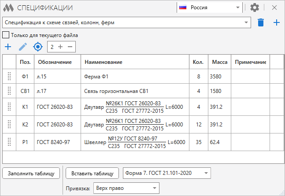The image size is (285, 196).
Task: Decrease the number 2 with stepper minus
Action: [x=70, y=47]
